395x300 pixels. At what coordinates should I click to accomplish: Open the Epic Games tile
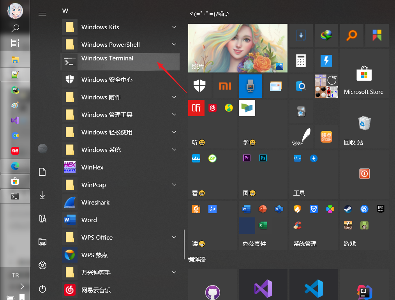click(381, 209)
